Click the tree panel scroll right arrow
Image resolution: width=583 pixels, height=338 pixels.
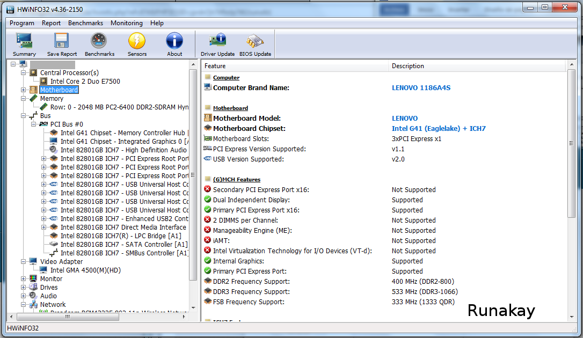point(184,317)
